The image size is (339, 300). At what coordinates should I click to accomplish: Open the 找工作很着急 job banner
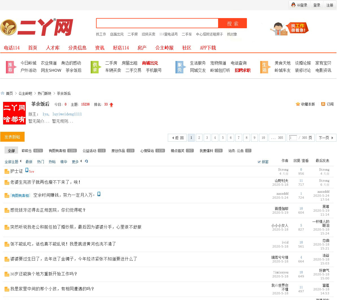[290, 29]
